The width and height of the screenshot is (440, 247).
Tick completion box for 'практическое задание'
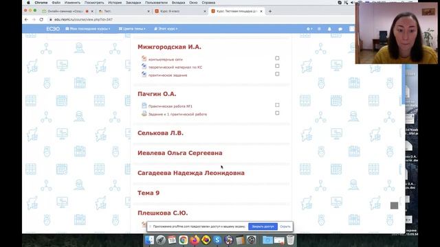(x=277, y=74)
